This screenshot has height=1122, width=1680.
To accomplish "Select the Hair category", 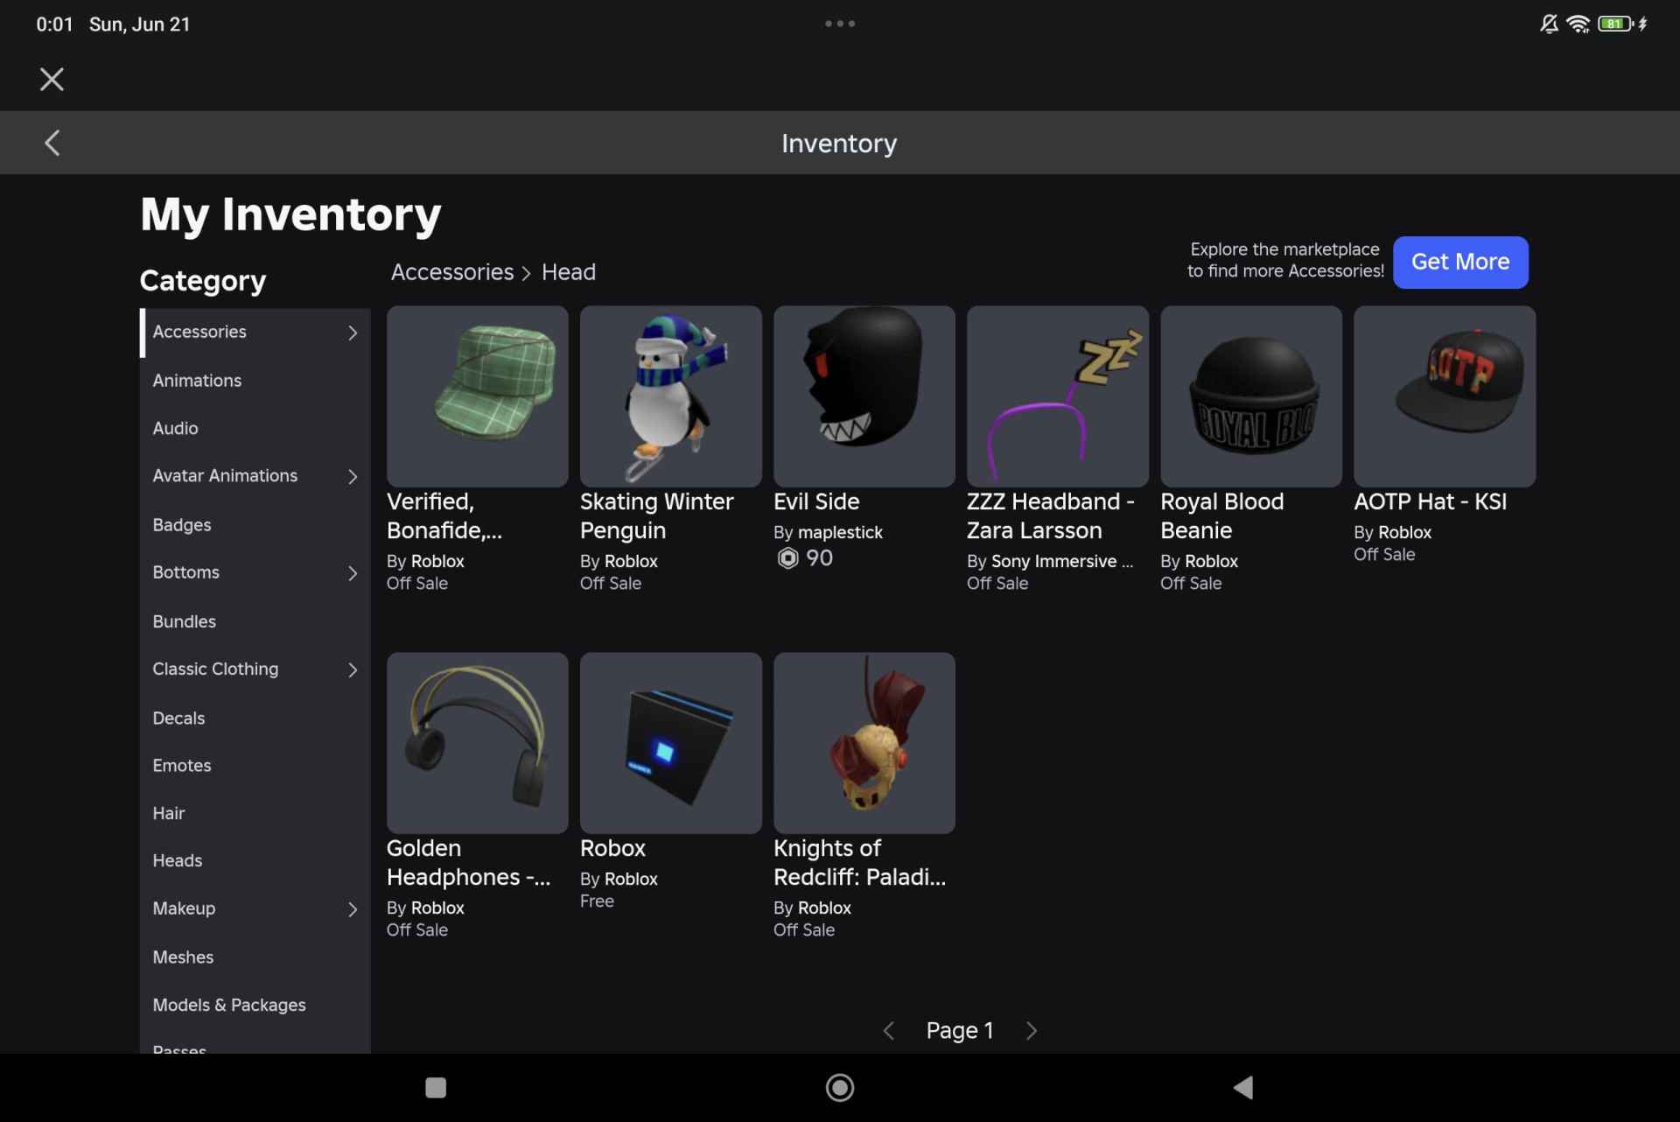I will coord(255,813).
